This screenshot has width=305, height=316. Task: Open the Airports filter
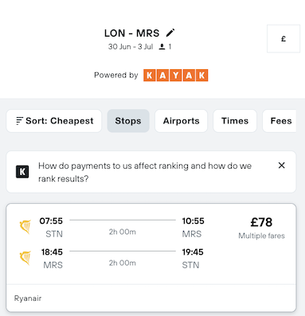coord(181,121)
